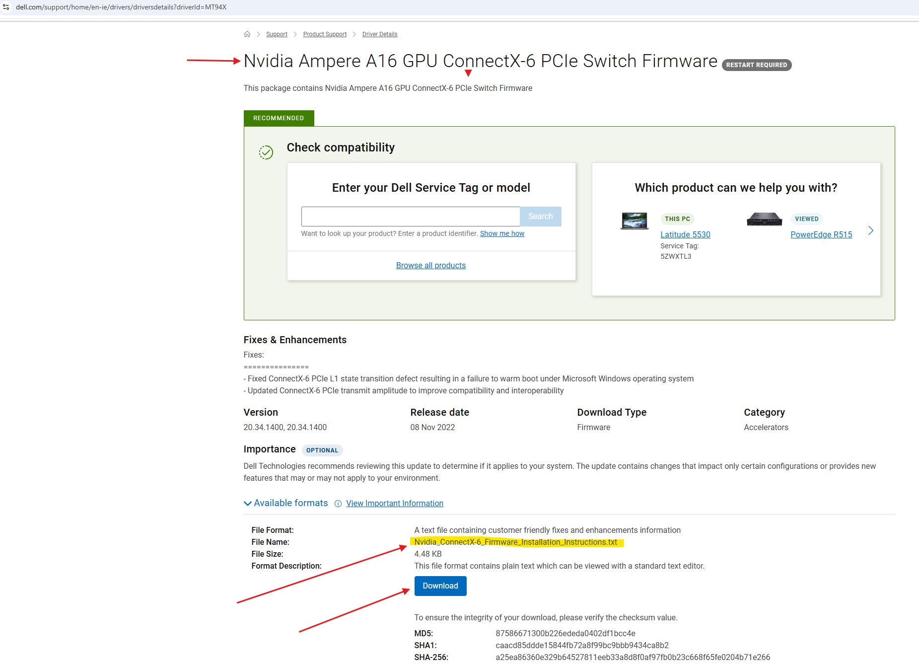Open the Support breadcrumb link
Viewport: 919px width, 665px height.
[x=277, y=34]
